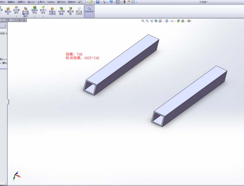Click the 显示隐藏的零部件 tool

[25, 12]
